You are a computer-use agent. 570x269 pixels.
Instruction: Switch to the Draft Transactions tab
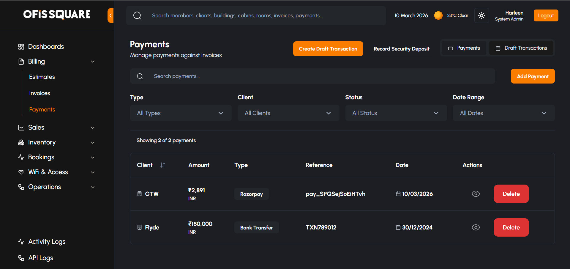pos(521,48)
